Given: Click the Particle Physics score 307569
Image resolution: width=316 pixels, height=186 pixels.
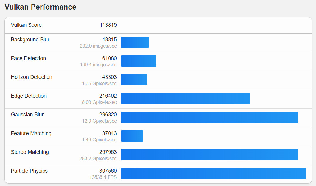Looking at the screenshot, I should (108, 171).
